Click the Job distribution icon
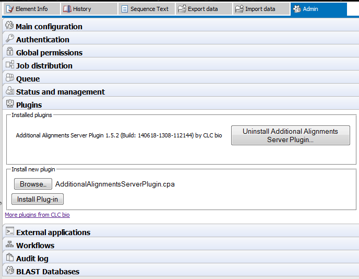Image resolution: width=359 pixels, height=279 pixels. (x=9, y=65)
